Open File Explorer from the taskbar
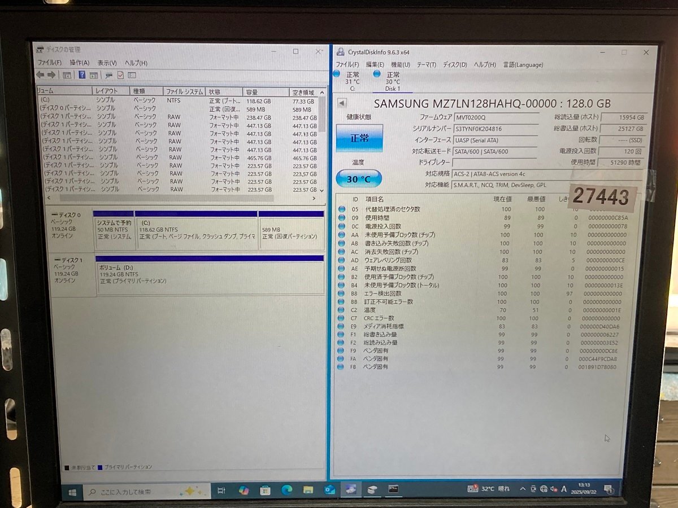The width and height of the screenshot is (678, 508). pos(308,489)
